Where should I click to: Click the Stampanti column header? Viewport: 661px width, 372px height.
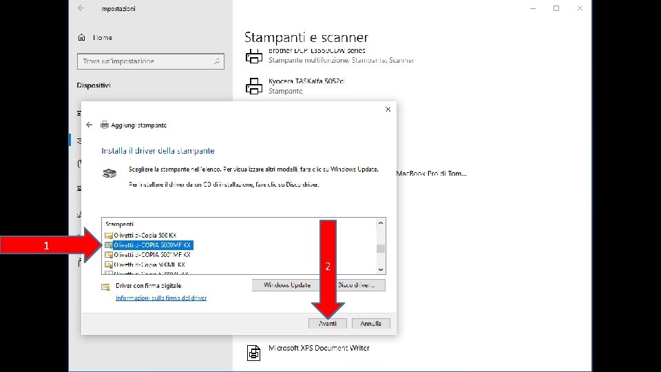[x=119, y=224]
